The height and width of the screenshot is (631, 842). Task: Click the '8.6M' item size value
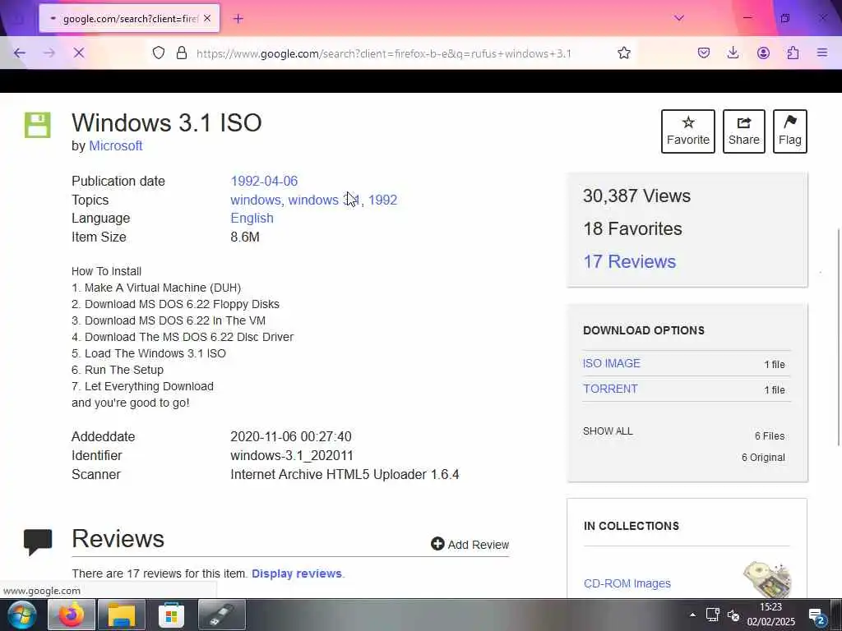coord(245,237)
